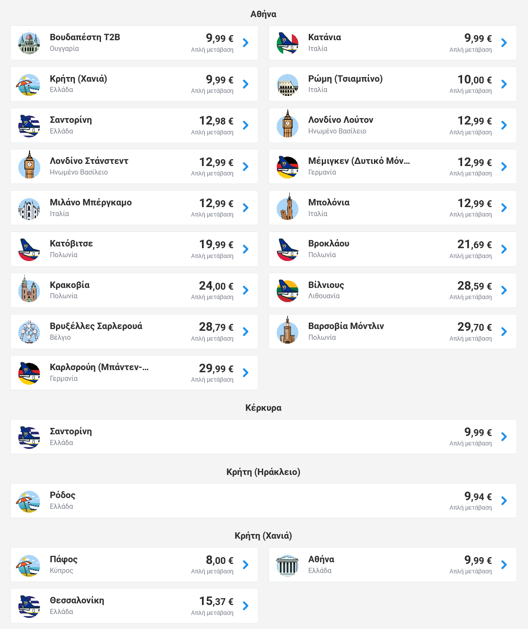Click the Warsaw palace icon for Βαρσοβία Μόντλιν

288,330
